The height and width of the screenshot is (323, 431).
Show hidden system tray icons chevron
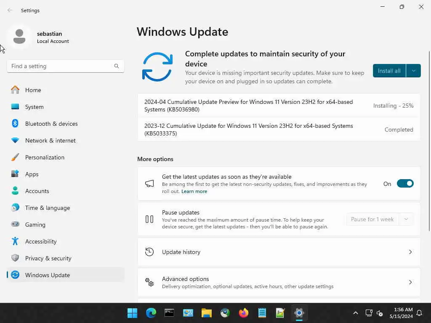point(355,313)
